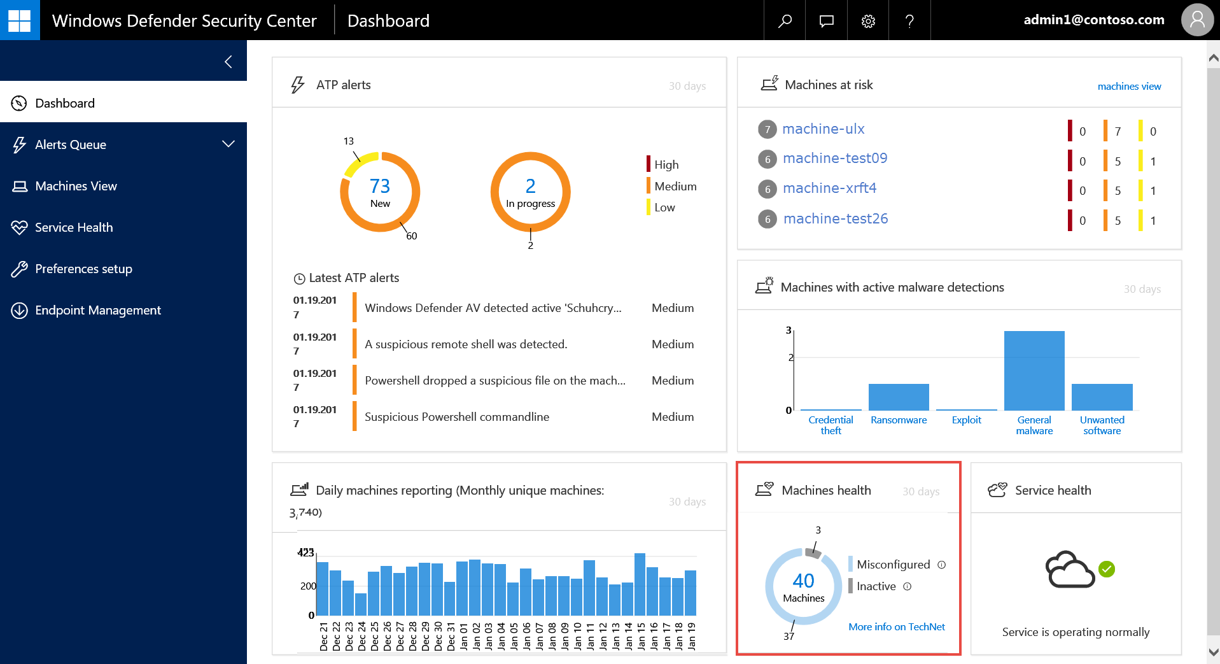The height and width of the screenshot is (664, 1220).
Task: Open the feedback chat bubble icon
Action: 826,20
